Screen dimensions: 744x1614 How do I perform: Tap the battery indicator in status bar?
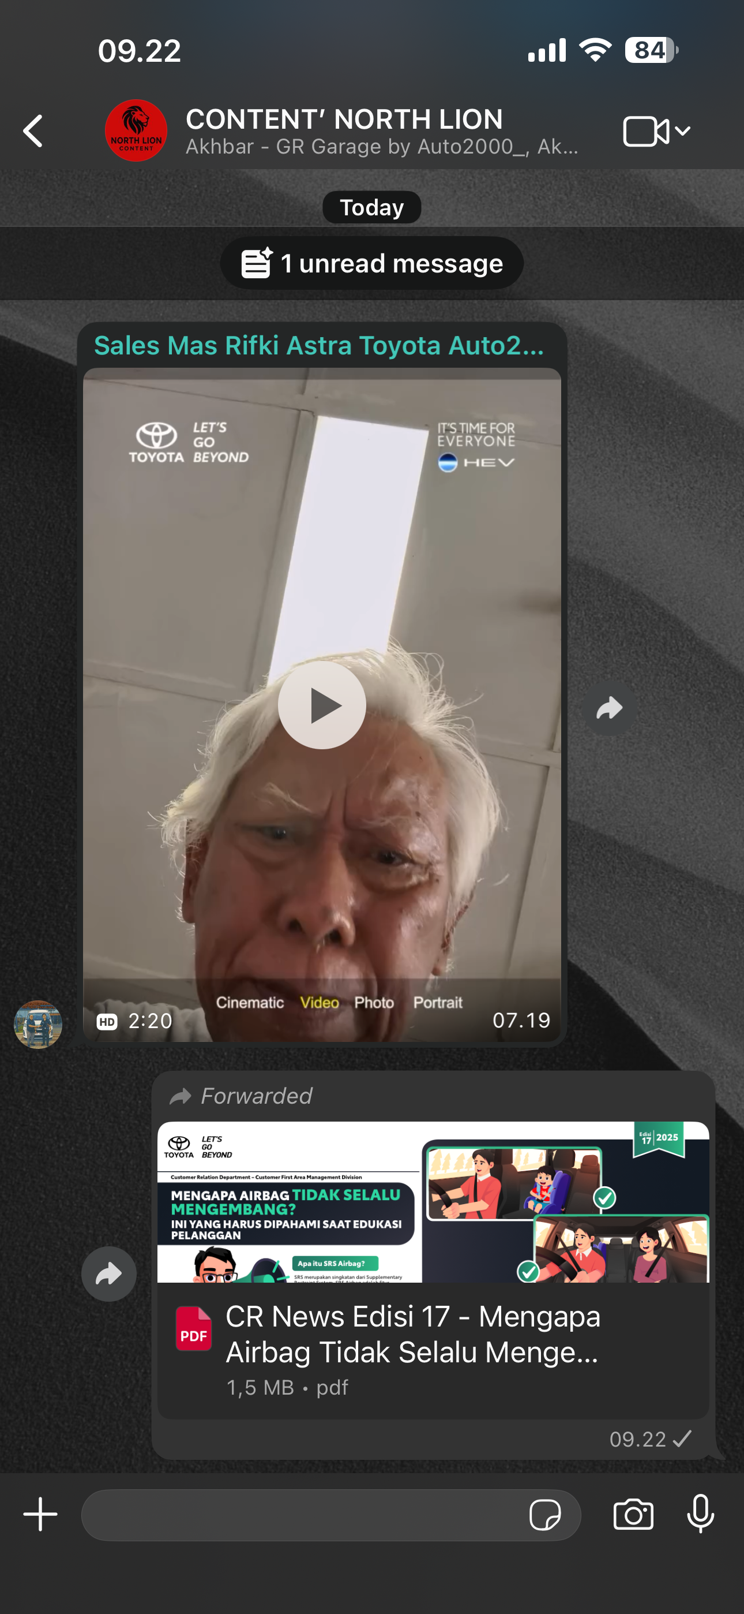(x=651, y=50)
